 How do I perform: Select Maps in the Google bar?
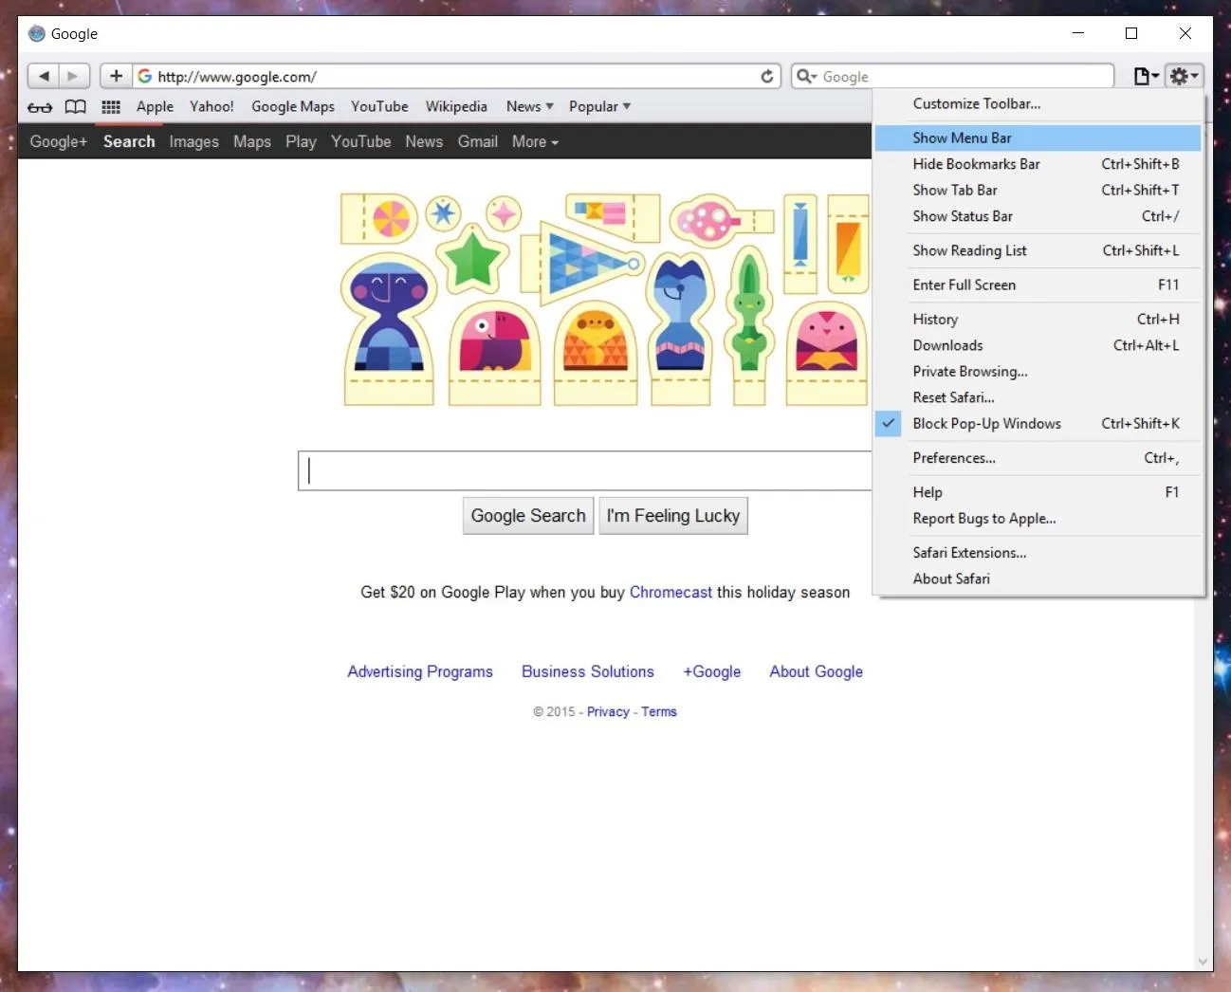(252, 141)
